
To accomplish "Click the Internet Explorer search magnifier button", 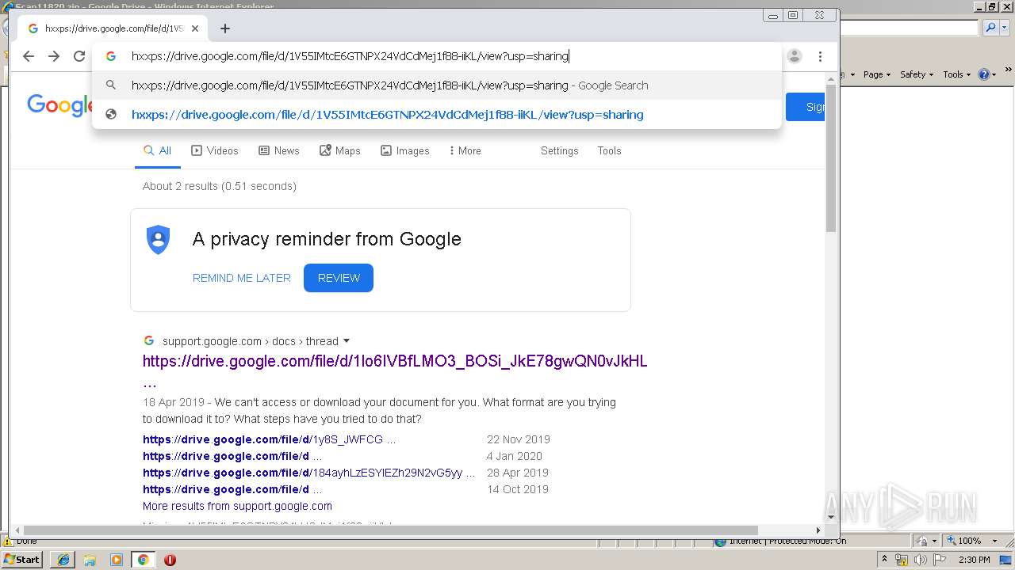I will tap(990, 28).
